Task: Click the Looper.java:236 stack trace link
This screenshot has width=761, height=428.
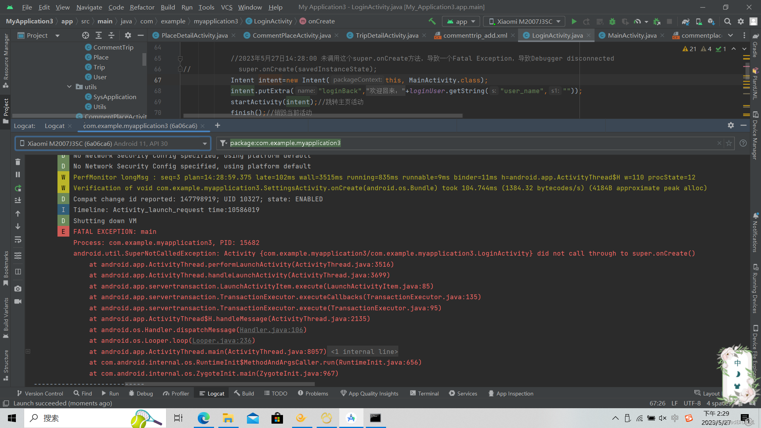Action: (x=222, y=340)
